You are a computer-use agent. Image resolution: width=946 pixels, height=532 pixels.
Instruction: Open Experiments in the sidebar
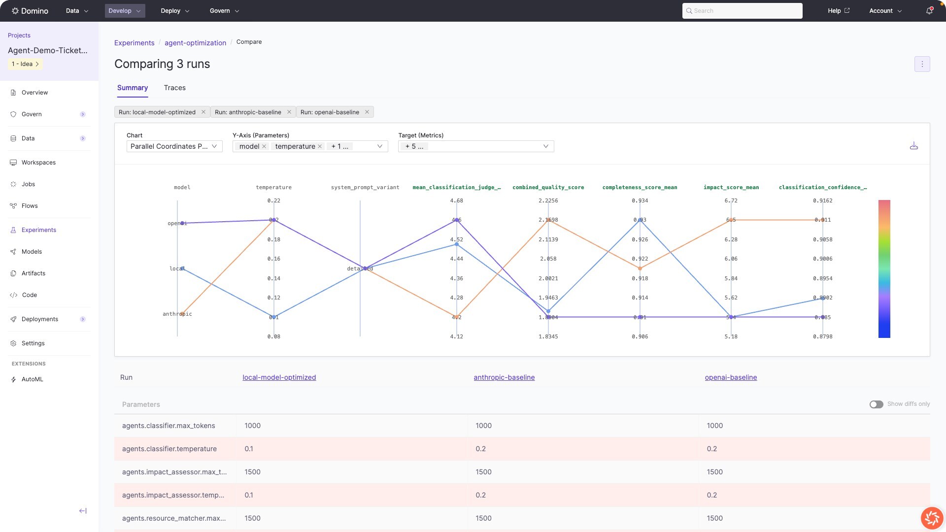[38, 230]
